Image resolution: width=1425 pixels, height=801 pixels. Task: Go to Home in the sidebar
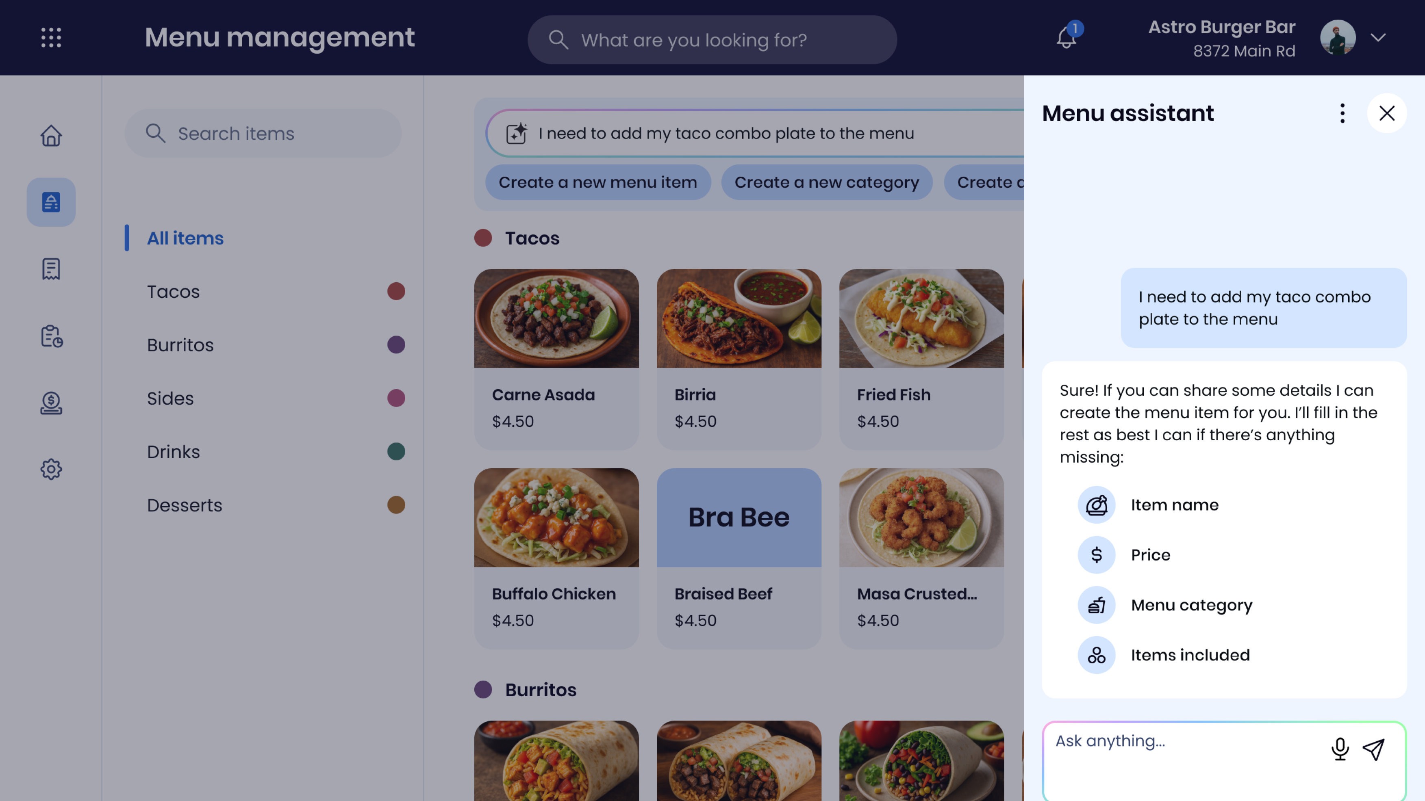pos(51,135)
